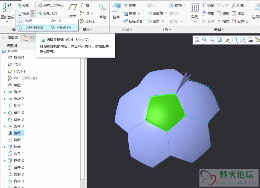Select FRONT plane in model tree
The height and width of the screenshot is (188, 260).
point(17,71)
